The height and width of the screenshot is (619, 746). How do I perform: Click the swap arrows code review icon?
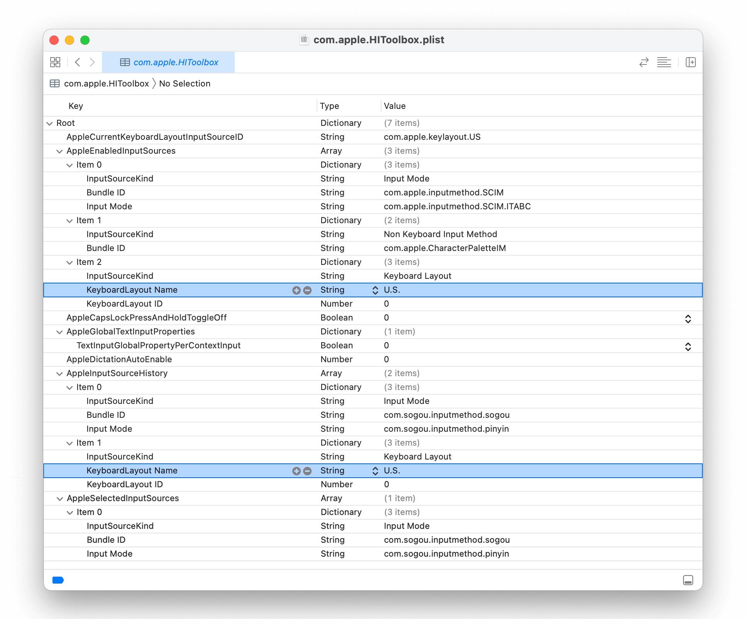pos(644,62)
